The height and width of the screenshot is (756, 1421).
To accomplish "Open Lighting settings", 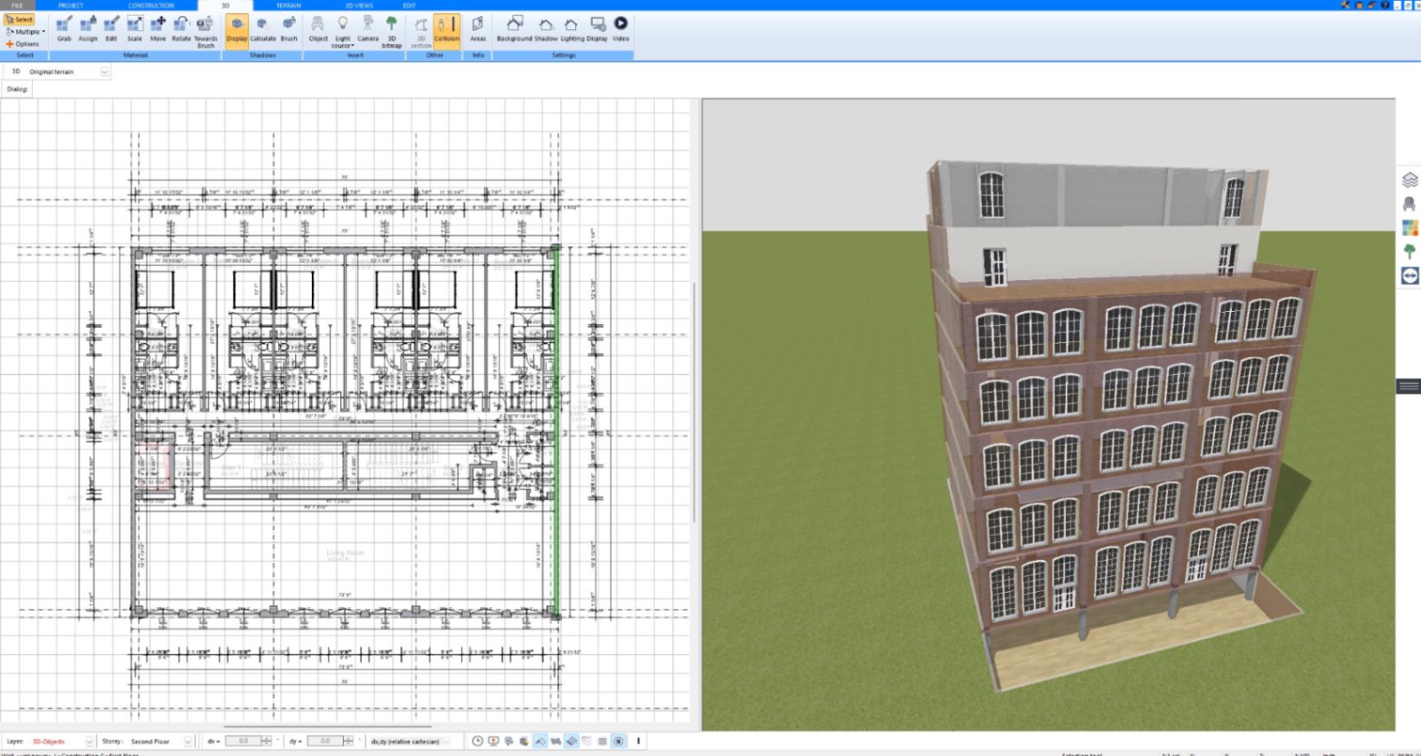I will click(572, 29).
